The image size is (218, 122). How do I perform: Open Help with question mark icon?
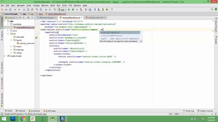pos(112,9)
